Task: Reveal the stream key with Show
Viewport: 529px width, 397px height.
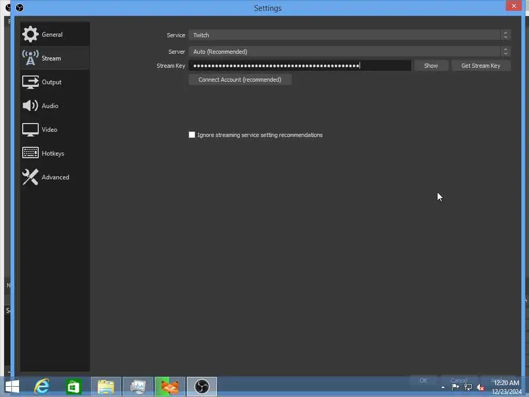Action: coord(431,66)
